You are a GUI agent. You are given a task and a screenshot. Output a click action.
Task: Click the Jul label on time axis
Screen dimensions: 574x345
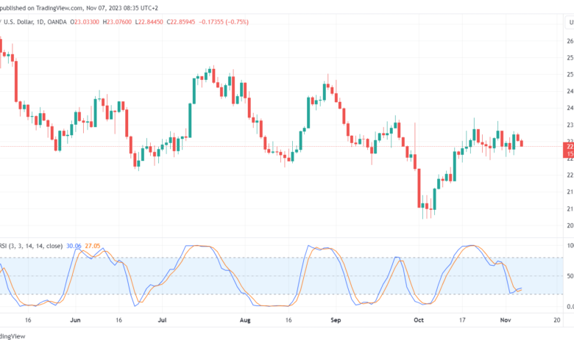[x=162, y=320]
